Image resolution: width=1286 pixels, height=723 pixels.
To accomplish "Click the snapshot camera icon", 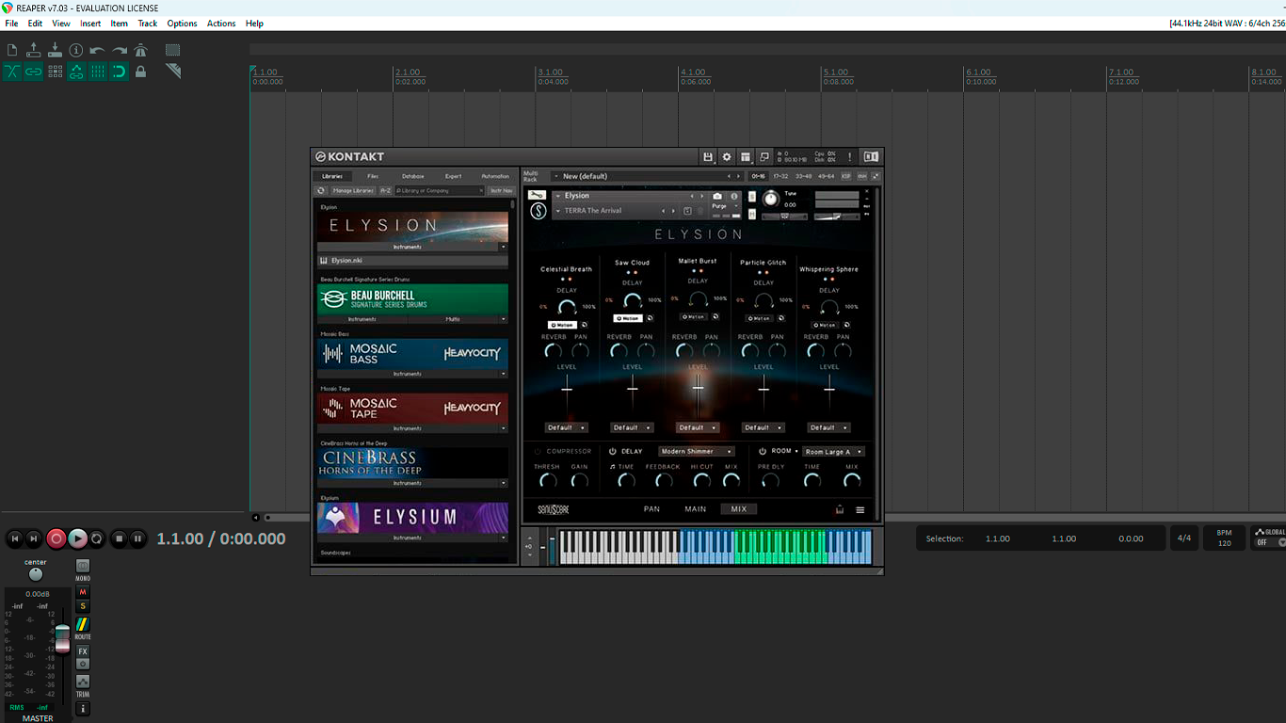I will pyautogui.click(x=717, y=196).
